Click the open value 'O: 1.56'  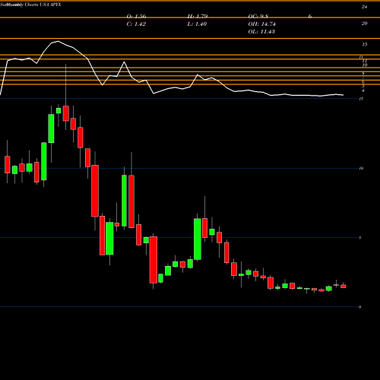pyautogui.click(x=136, y=17)
